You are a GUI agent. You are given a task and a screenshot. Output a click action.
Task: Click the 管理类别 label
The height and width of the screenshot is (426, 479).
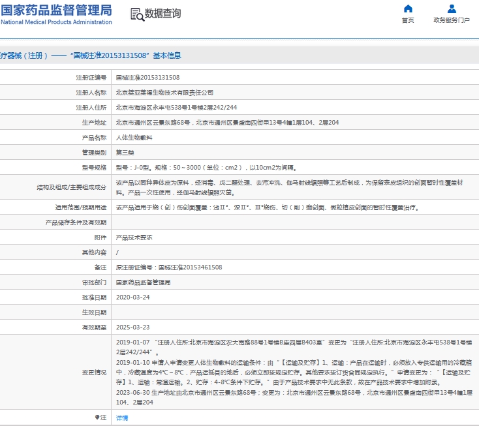click(94, 153)
